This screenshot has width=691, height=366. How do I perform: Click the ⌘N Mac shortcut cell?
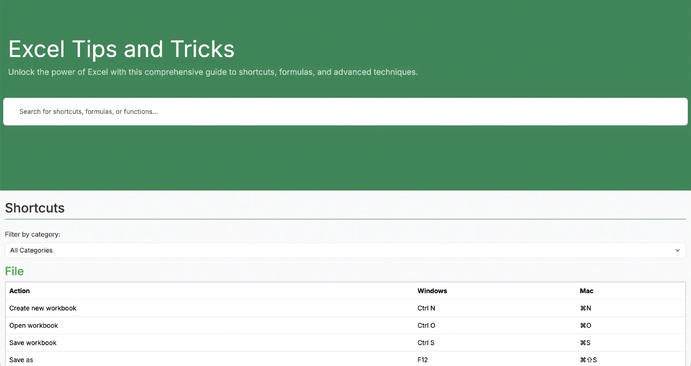click(586, 308)
